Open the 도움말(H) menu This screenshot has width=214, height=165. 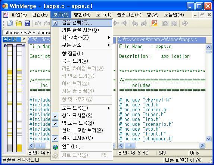[174, 15]
